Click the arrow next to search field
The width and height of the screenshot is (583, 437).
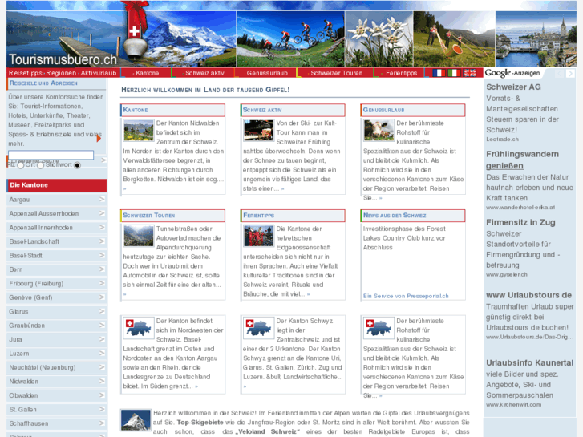click(x=103, y=160)
